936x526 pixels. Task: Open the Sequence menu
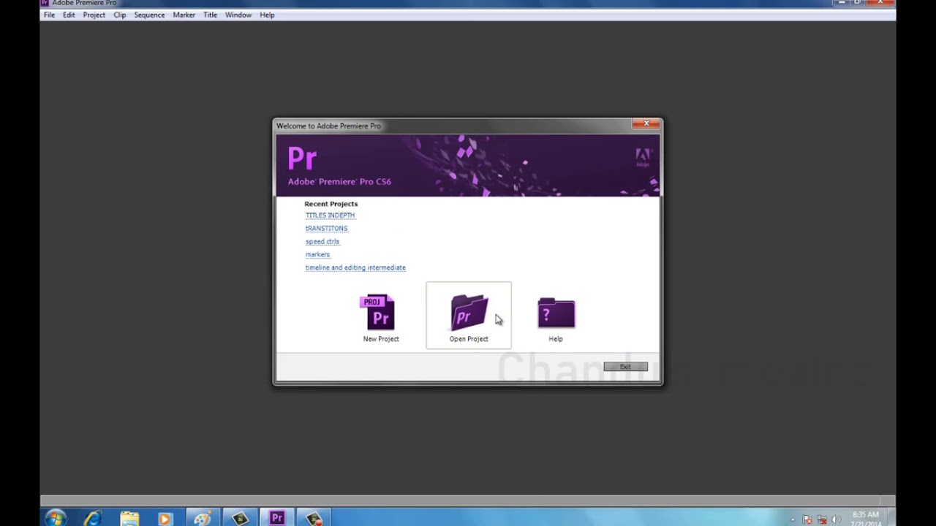point(149,15)
